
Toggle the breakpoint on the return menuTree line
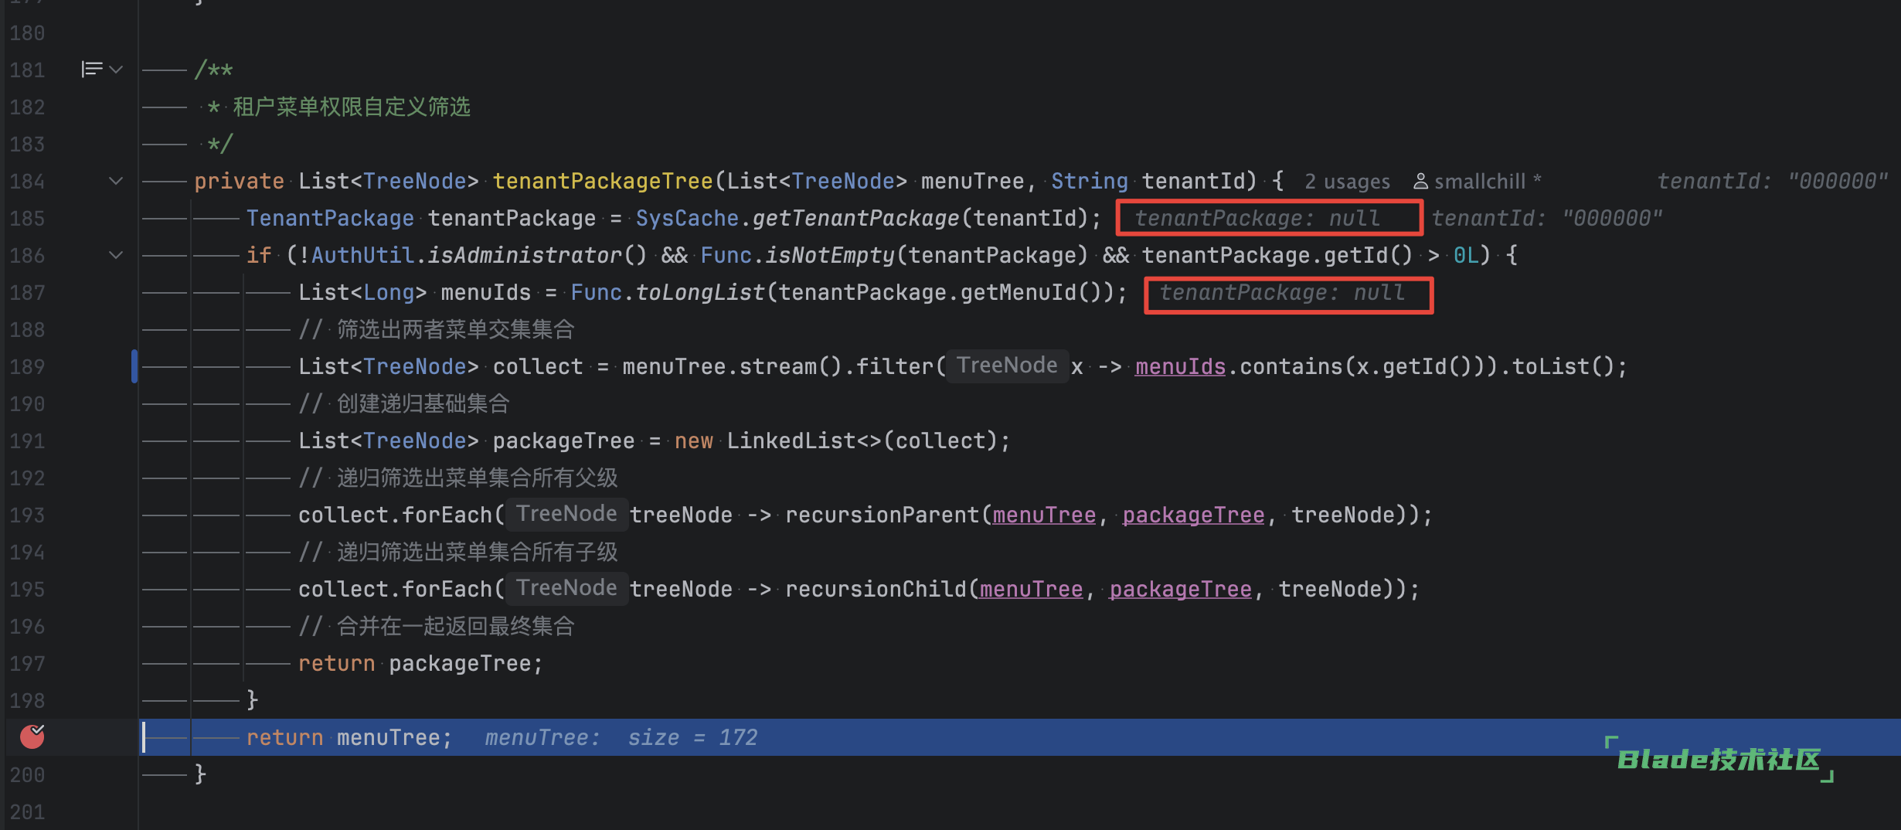pyautogui.click(x=32, y=737)
